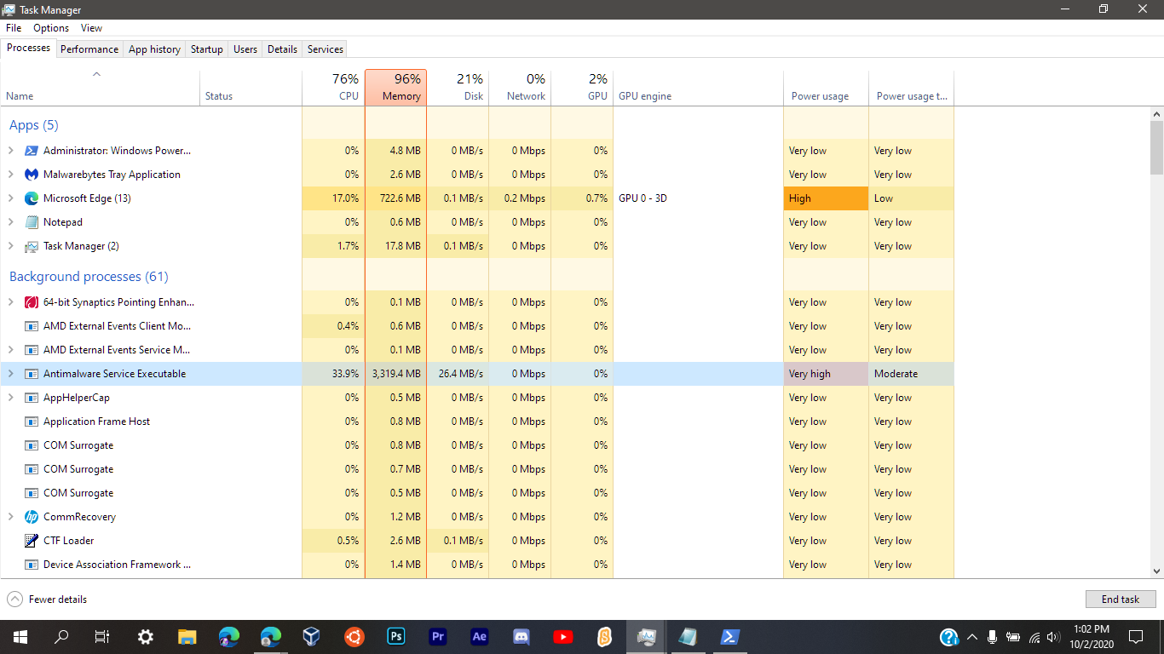This screenshot has height=654, width=1164.
Task: Expand the Task Manager (2) group
Action: (x=11, y=246)
